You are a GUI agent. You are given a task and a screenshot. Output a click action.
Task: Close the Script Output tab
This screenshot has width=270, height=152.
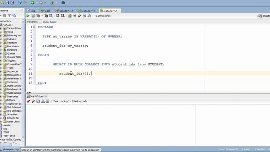(46, 96)
